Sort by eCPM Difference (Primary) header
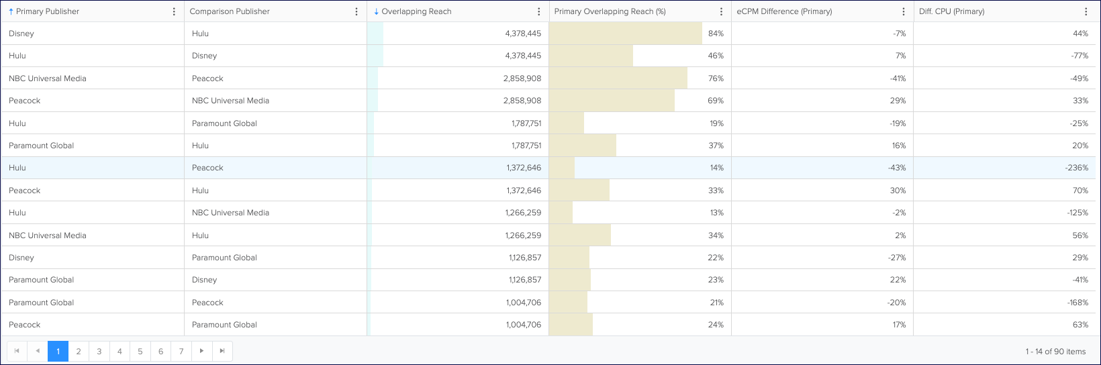Screen dimensions: 1101x365 tap(784, 11)
